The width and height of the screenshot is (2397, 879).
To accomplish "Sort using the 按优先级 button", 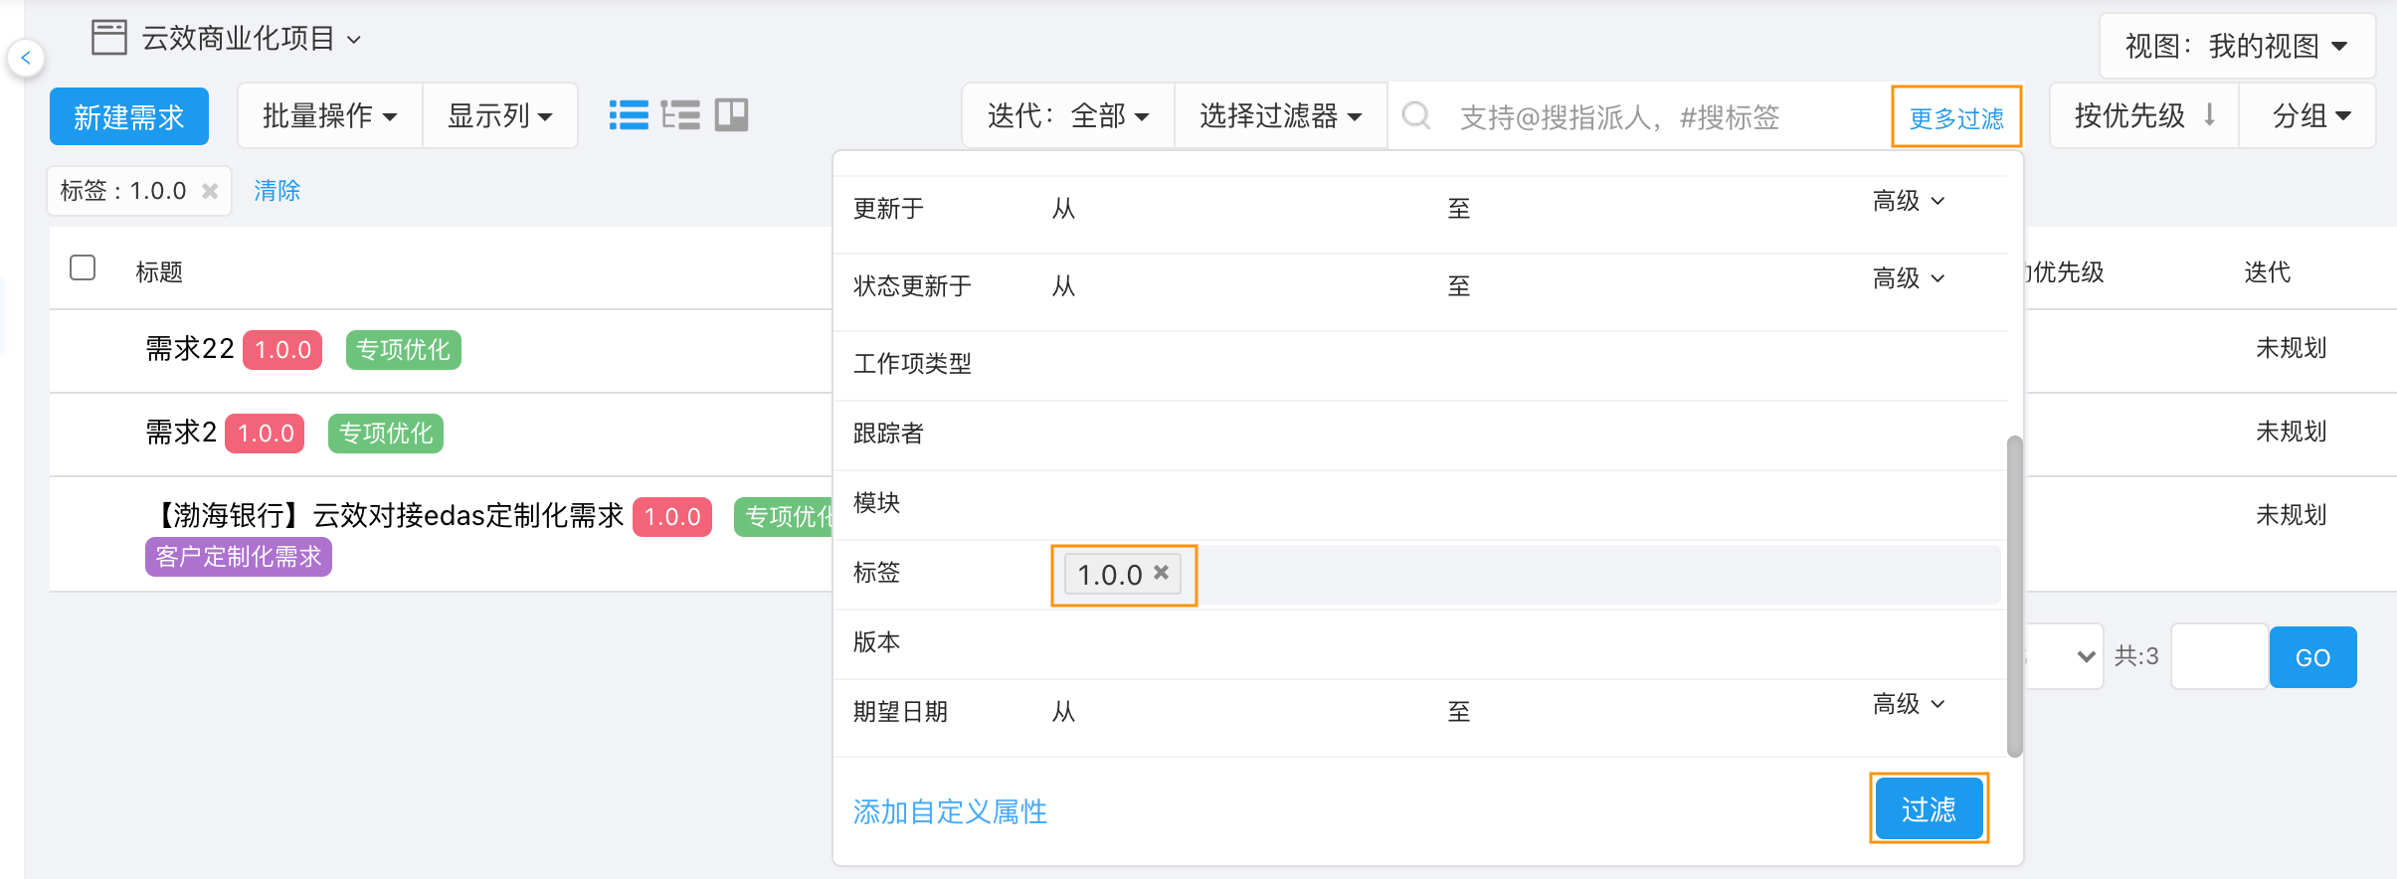I will tap(2143, 116).
